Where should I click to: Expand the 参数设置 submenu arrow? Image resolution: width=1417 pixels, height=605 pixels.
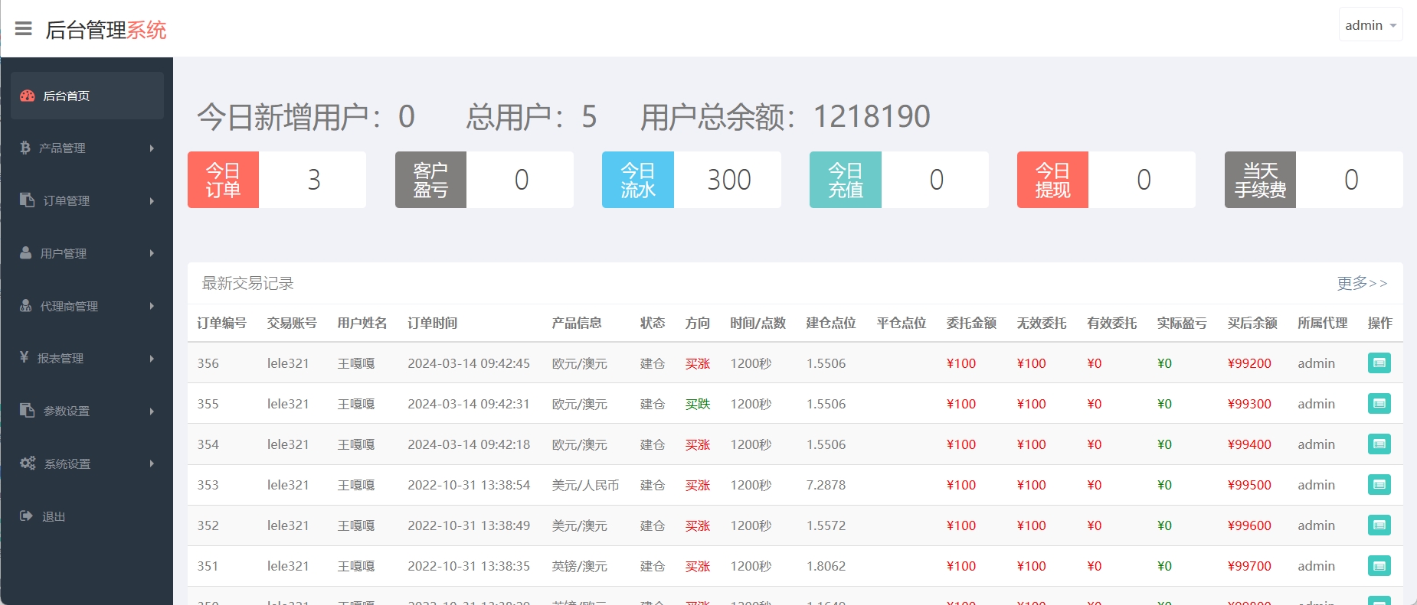pyautogui.click(x=152, y=411)
